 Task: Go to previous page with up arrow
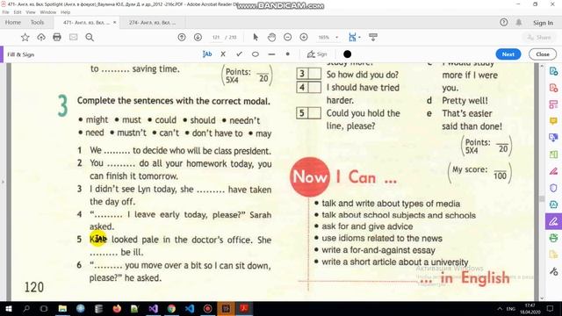pyautogui.click(x=182, y=37)
